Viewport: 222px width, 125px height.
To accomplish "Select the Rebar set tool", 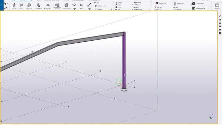I will click(138, 9).
